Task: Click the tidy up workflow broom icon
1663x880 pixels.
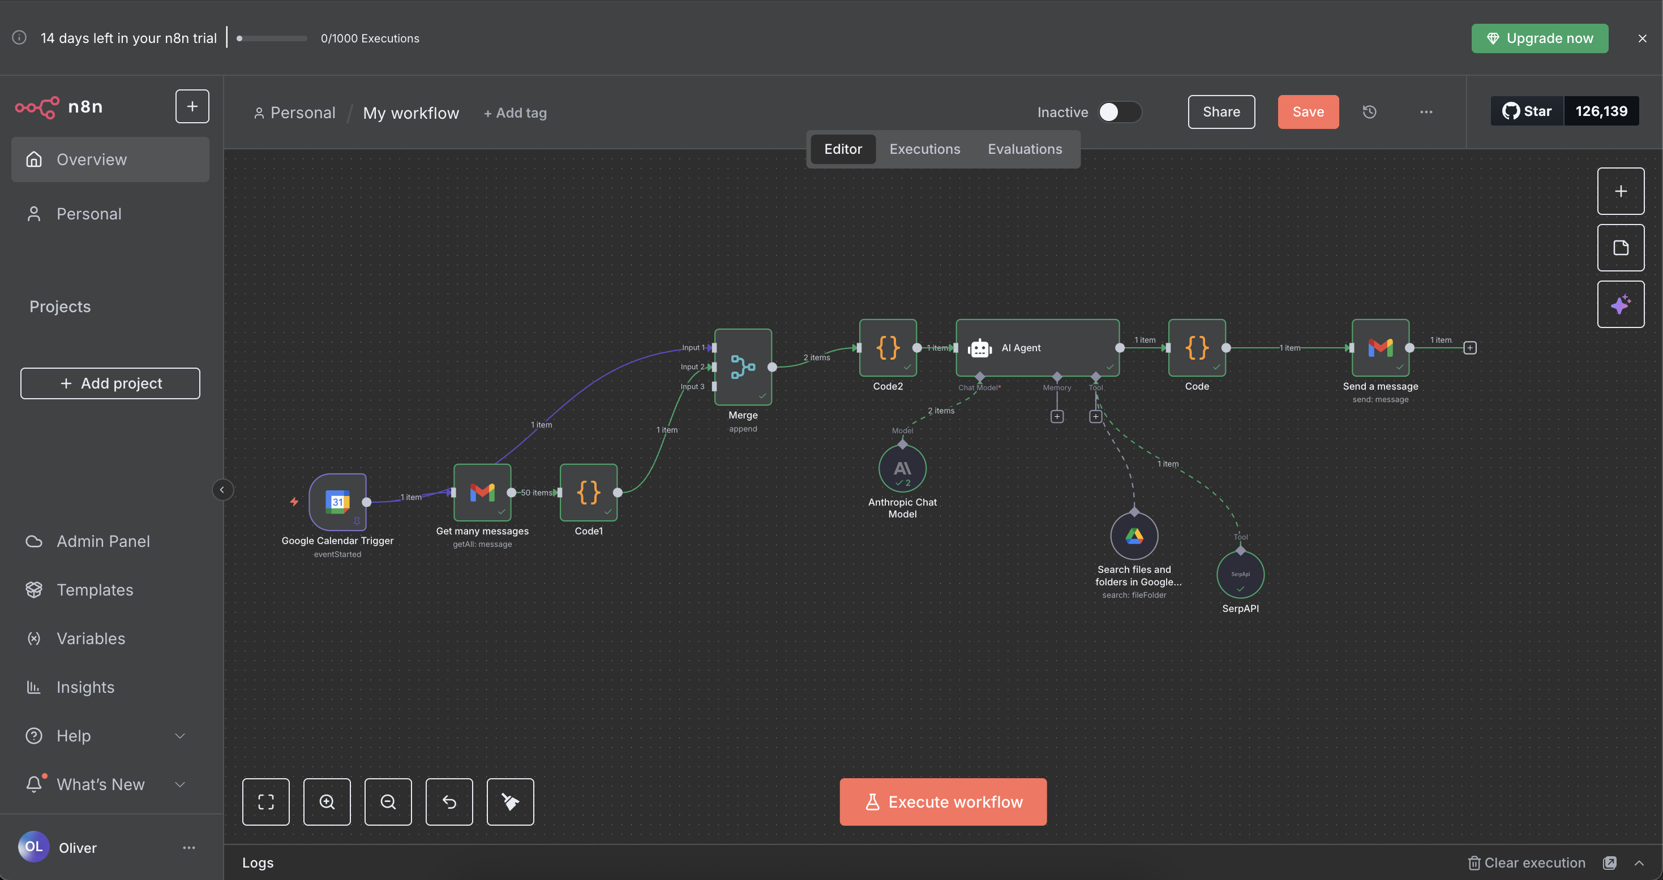Action: click(510, 801)
